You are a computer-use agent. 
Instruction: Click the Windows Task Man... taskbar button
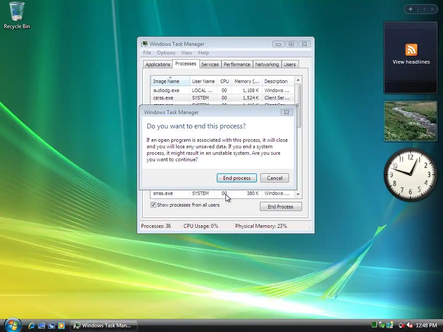coord(104,326)
